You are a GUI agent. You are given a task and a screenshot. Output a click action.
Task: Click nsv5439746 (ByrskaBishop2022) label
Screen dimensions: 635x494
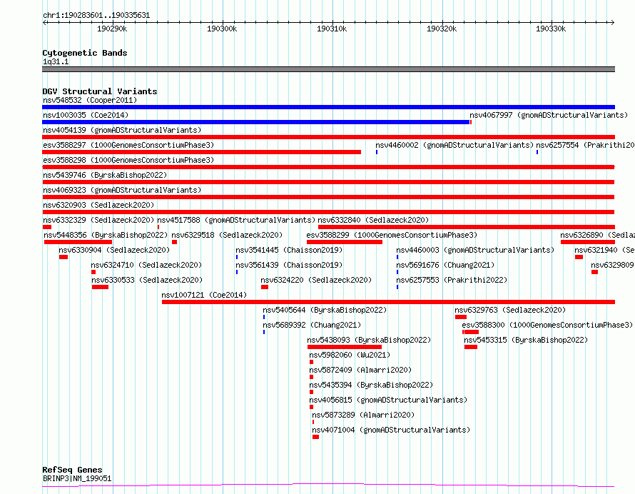click(x=105, y=175)
